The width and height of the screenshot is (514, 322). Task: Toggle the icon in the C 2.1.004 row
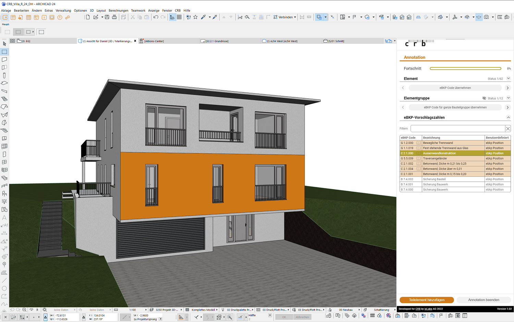[418, 169]
